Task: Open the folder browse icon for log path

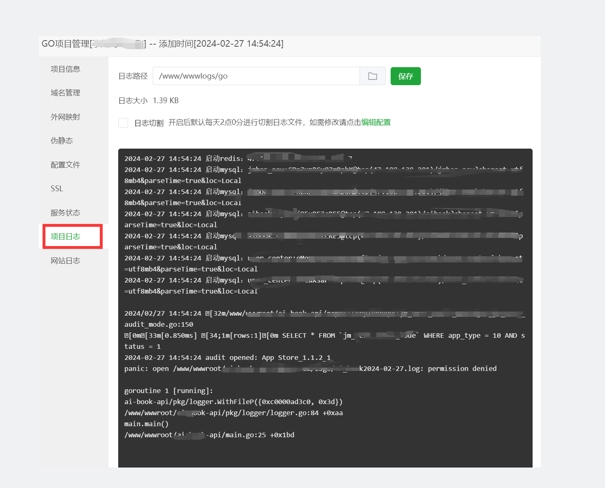Action: [372, 76]
